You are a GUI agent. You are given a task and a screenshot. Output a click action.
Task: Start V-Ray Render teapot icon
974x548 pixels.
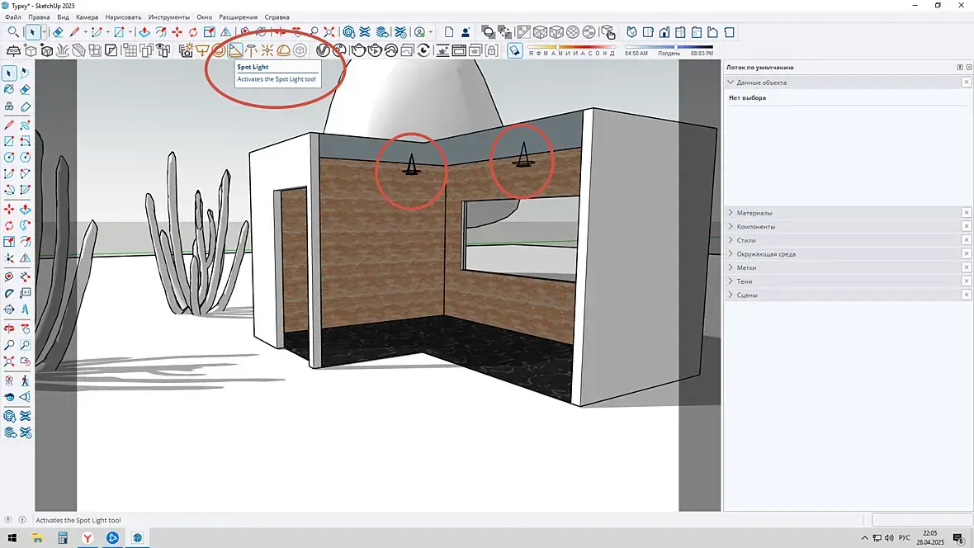(358, 50)
